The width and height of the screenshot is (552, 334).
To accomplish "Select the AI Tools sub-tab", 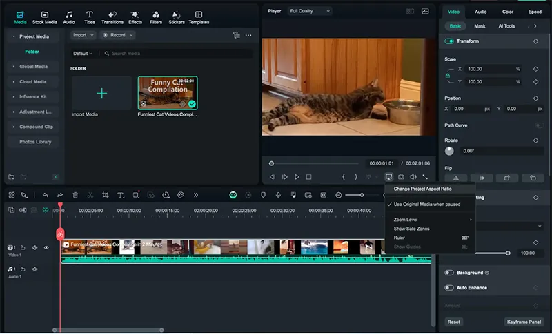I will pos(506,26).
